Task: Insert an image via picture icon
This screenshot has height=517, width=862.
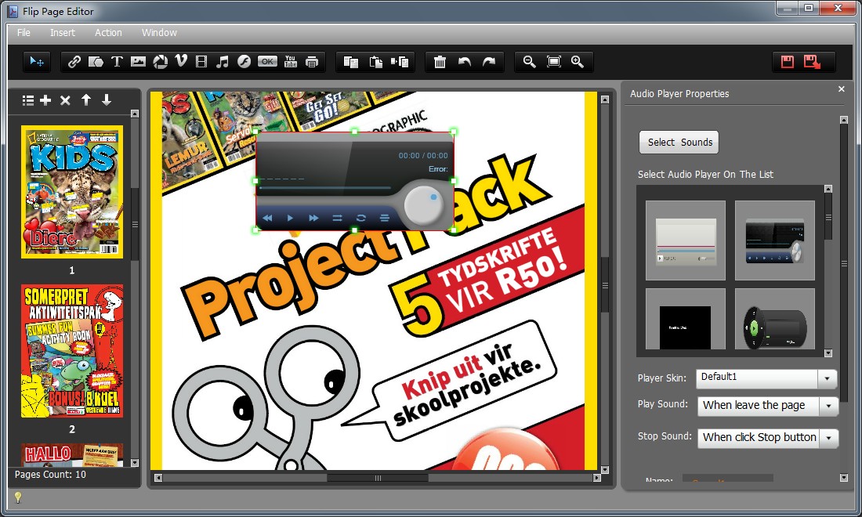Action: 138,62
